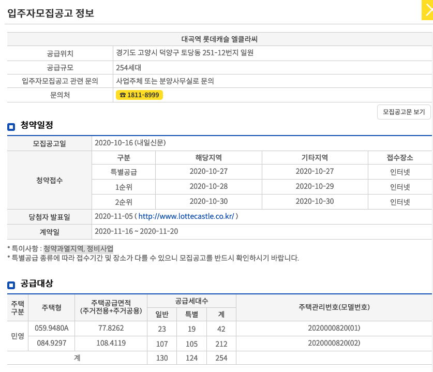Click the 기타지역 column header
The image size is (433, 372).
[315, 158]
